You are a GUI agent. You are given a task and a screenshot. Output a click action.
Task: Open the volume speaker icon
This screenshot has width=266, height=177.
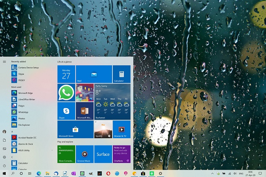pyautogui.click(x=235, y=174)
